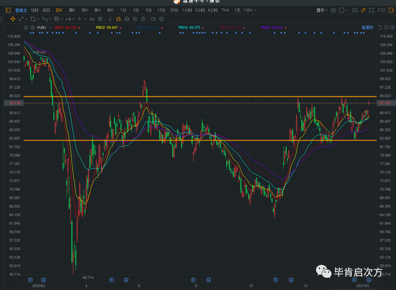Screen dimensions: 396x290
Task: Hide all drawings with eye-slash icon
Action: (135, 19)
